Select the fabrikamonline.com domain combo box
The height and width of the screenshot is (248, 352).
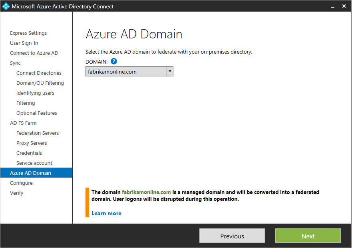(126, 72)
